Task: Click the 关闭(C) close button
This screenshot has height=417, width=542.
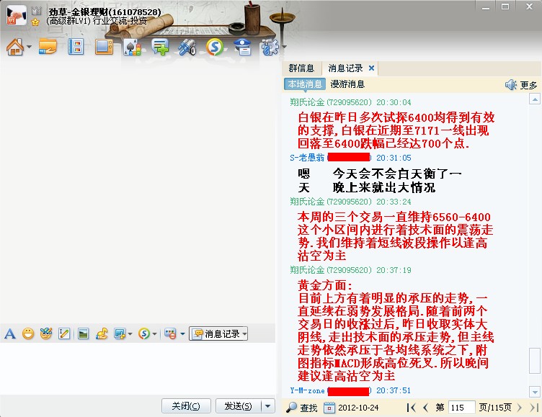Action: 185,406
